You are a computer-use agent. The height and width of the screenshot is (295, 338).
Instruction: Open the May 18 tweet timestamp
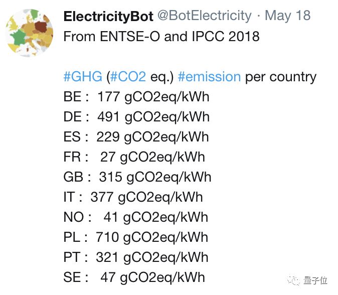[x=288, y=16]
